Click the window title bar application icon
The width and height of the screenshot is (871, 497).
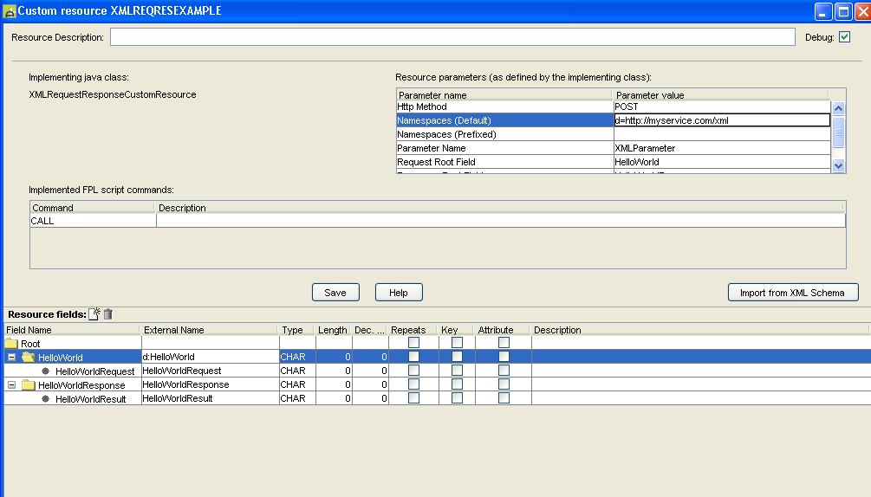click(10, 11)
